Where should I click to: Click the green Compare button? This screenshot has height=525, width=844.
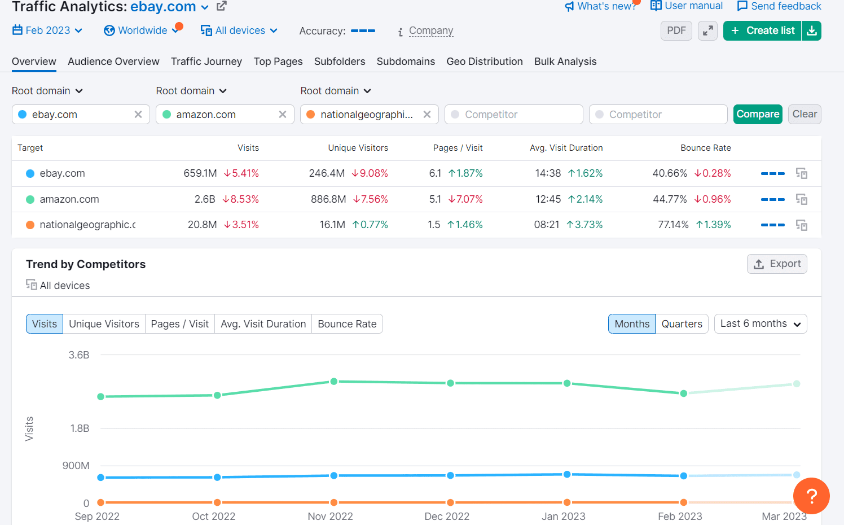click(x=758, y=114)
